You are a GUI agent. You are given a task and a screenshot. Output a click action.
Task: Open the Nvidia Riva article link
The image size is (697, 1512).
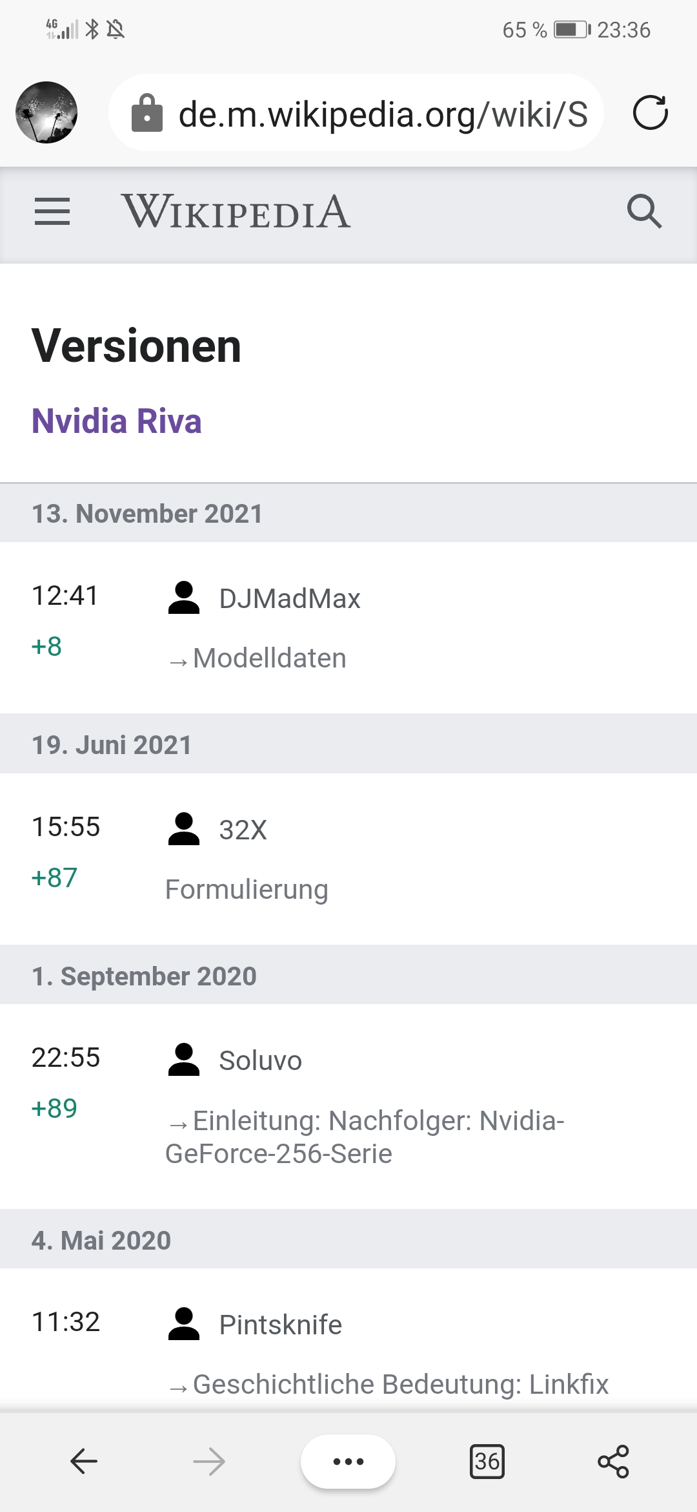point(117,421)
